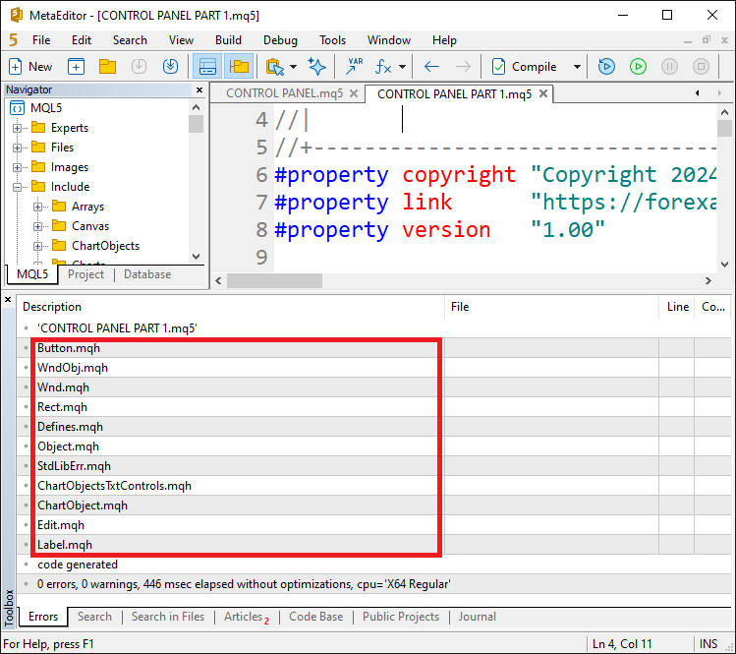
Task: Click the editor horizontal scrollbar thumb
Action: (x=274, y=281)
